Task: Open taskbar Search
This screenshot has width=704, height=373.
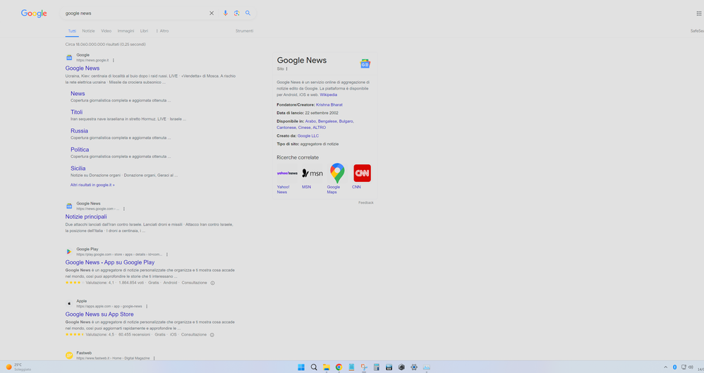Action: point(314,367)
